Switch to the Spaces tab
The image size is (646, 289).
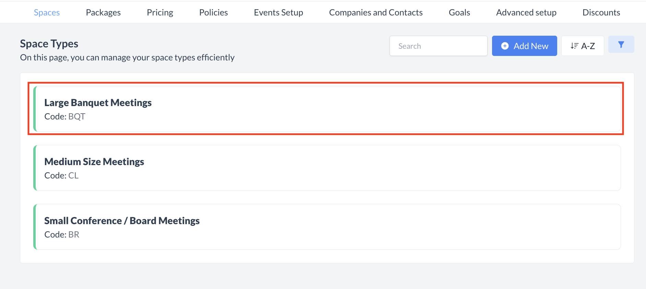[47, 12]
